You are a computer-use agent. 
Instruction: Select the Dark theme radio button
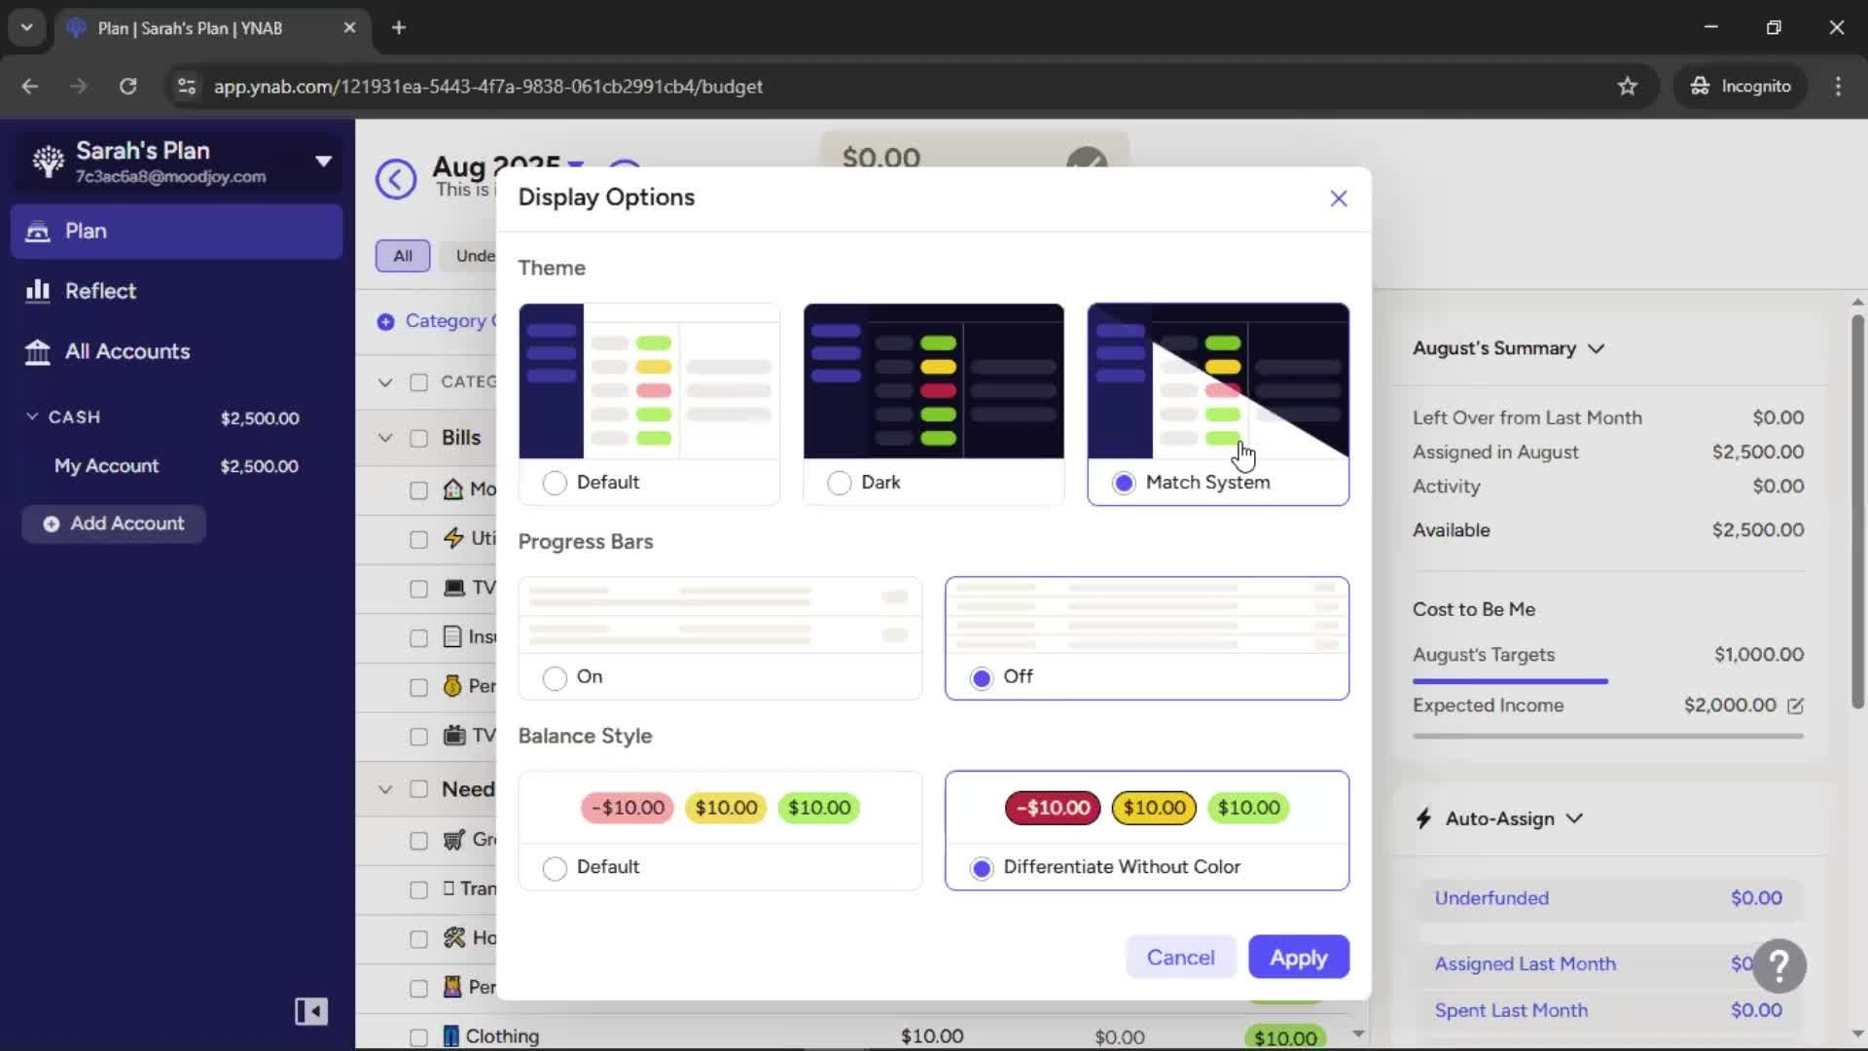coord(839,483)
